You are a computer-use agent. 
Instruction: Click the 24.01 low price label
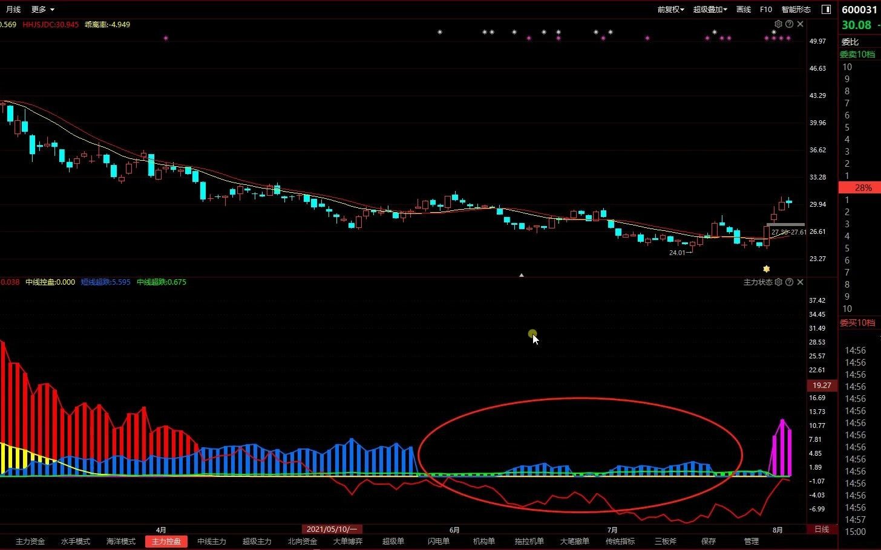coord(677,253)
